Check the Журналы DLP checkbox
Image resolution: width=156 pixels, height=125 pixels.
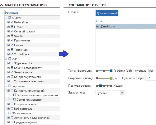tap(12, 63)
